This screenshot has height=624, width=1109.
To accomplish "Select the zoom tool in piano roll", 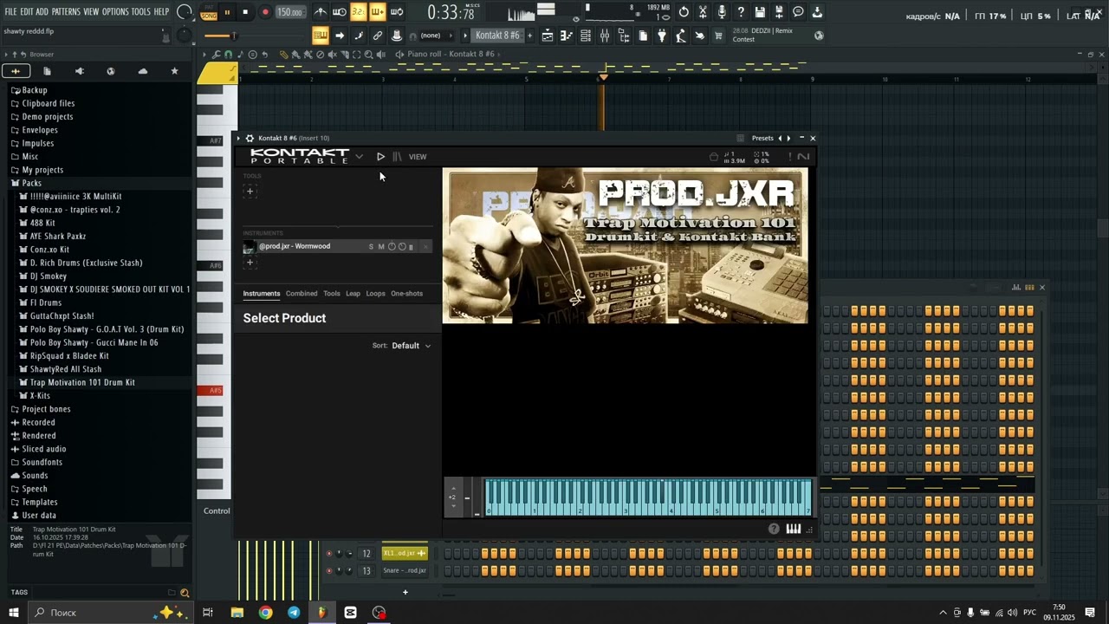I will tap(368, 55).
